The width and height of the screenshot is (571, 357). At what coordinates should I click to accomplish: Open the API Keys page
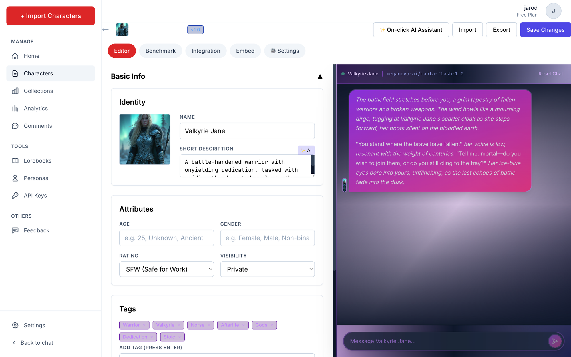(35, 195)
